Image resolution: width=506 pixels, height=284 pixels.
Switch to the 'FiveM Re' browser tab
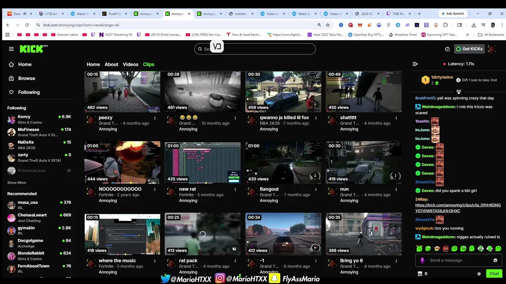tap(114, 14)
